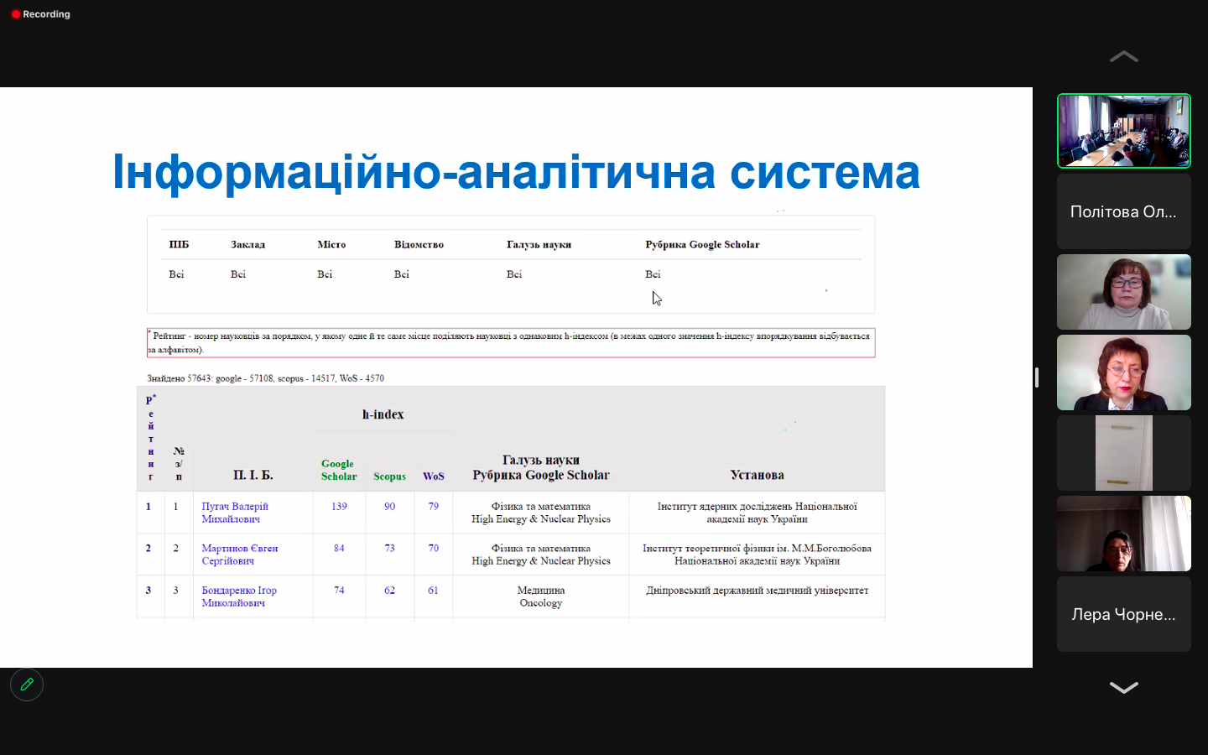Select the Політова Ол... participant tile
The height and width of the screenshot is (755, 1208).
1123,211
